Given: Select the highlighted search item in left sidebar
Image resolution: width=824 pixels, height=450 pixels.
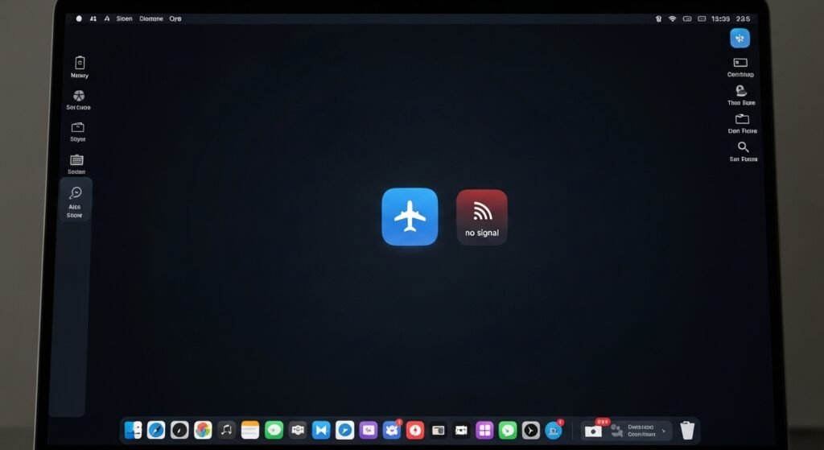Looking at the screenshot, I should (76, 198).
